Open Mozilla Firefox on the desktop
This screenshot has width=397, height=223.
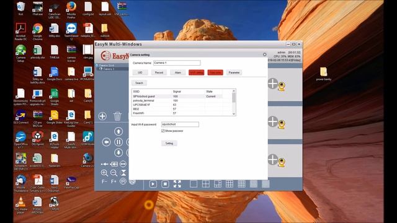pyautogui.click(x=71, y=10)
